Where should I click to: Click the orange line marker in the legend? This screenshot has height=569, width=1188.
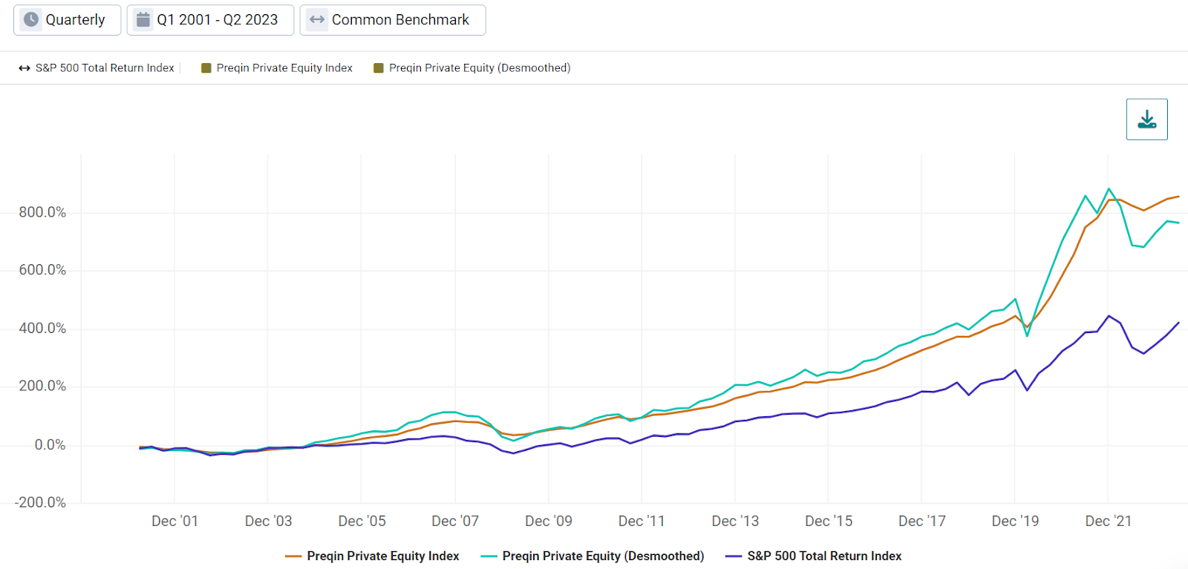[x=293, y=556]
